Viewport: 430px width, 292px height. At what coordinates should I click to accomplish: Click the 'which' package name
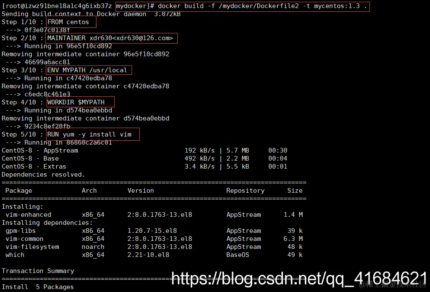[15, 255]
